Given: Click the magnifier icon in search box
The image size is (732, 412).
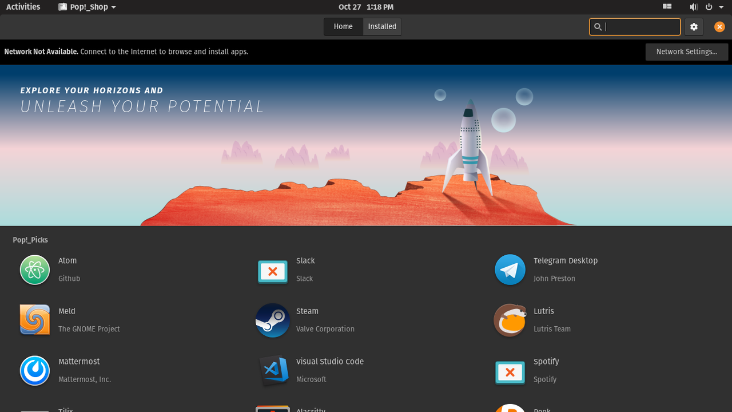Looking at the screenshot, I should coord(598,27).
